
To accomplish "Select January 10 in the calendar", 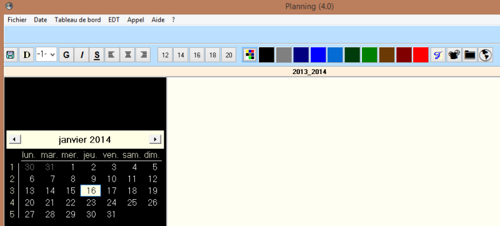I will (x=112, y=179).
